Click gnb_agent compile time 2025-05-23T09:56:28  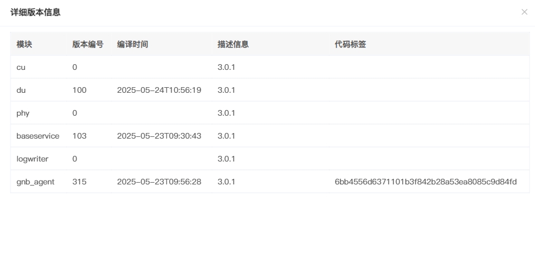[159, 182]
